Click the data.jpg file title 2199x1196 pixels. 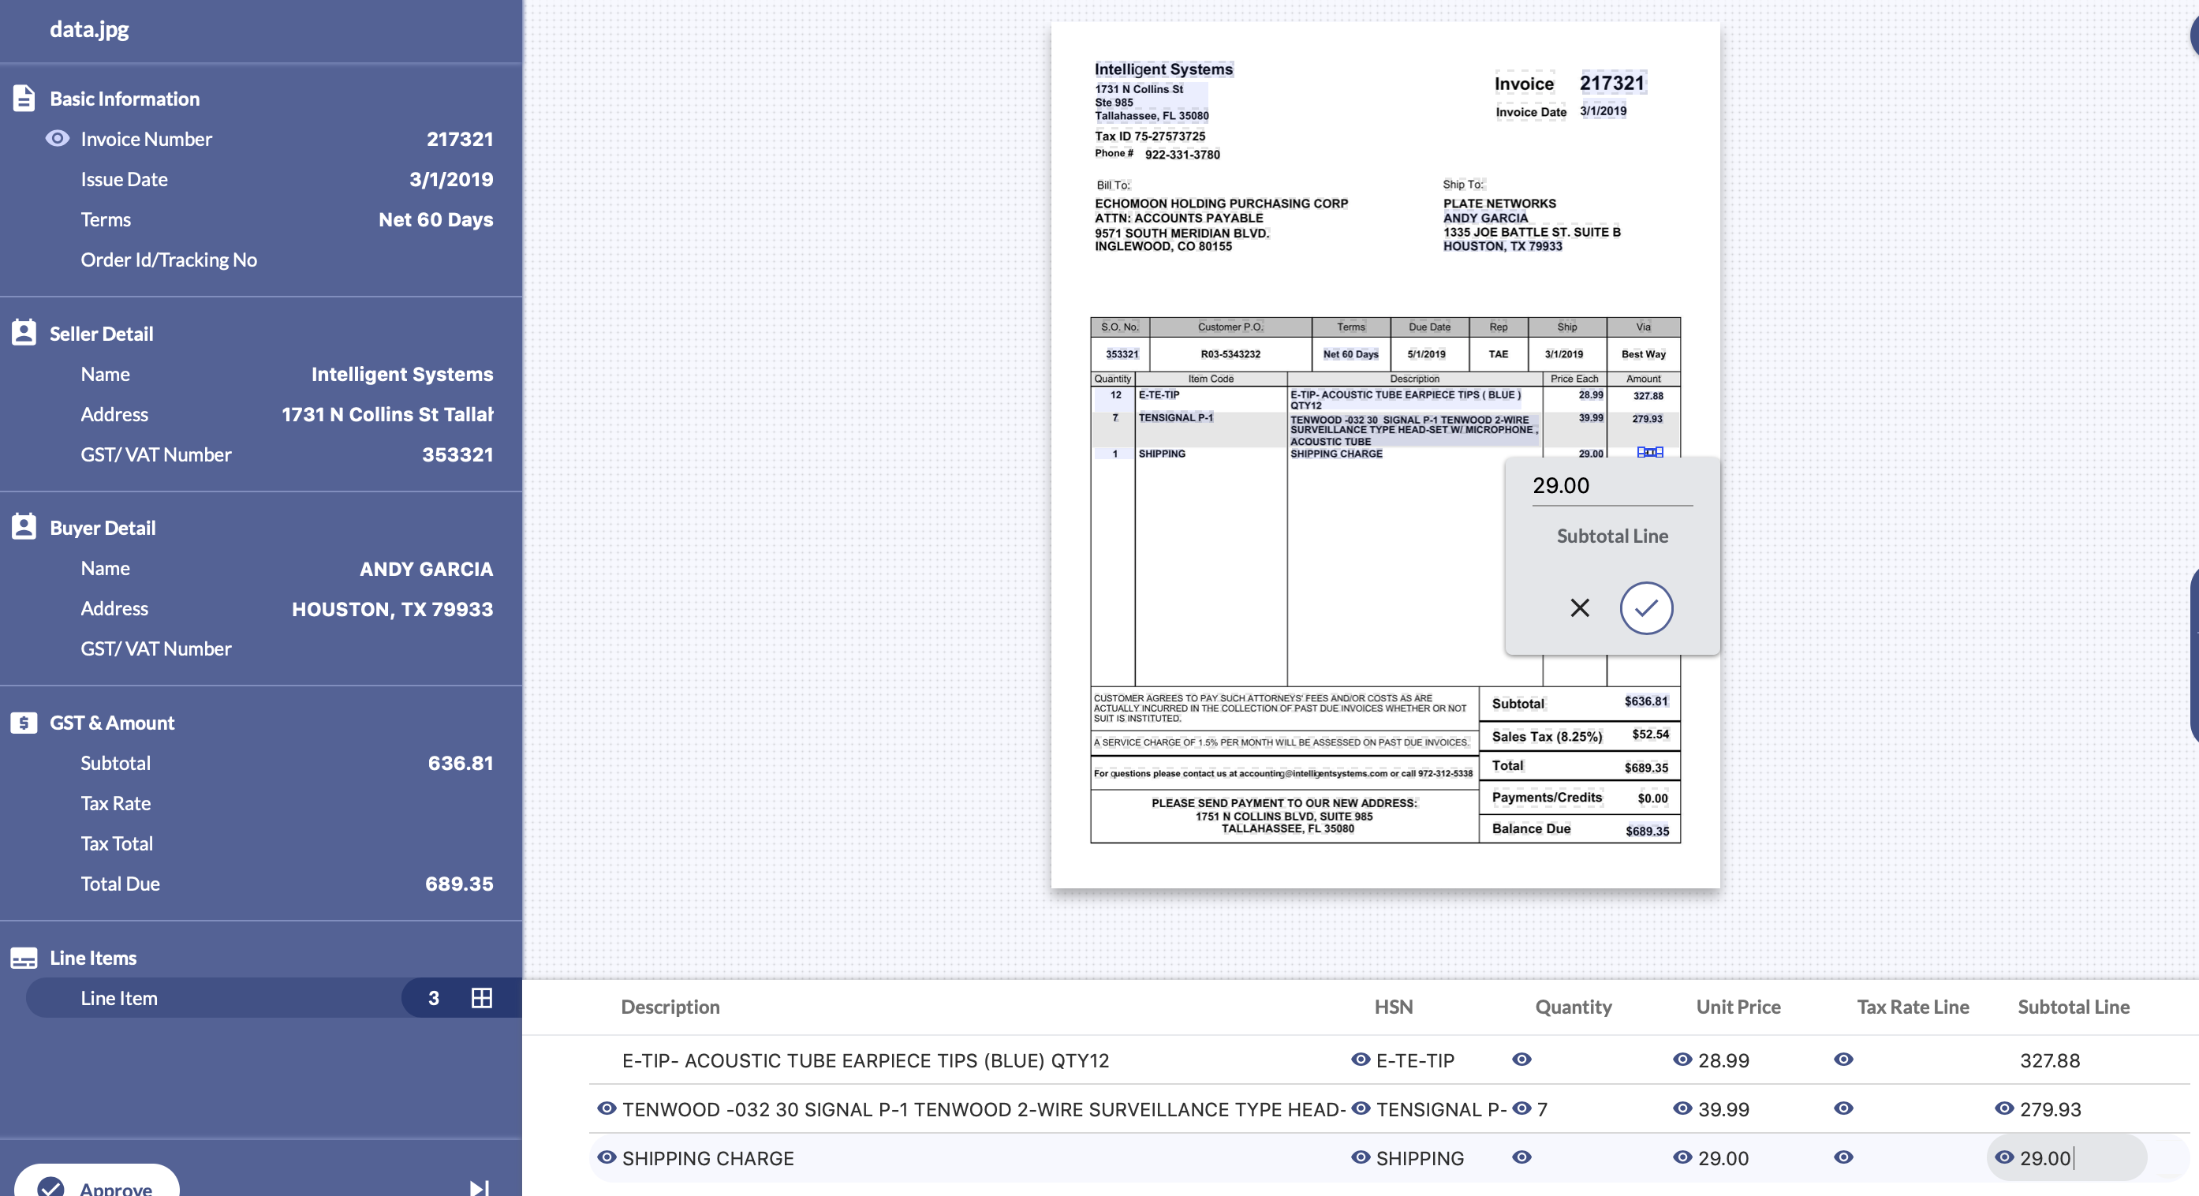coord(89,28)
